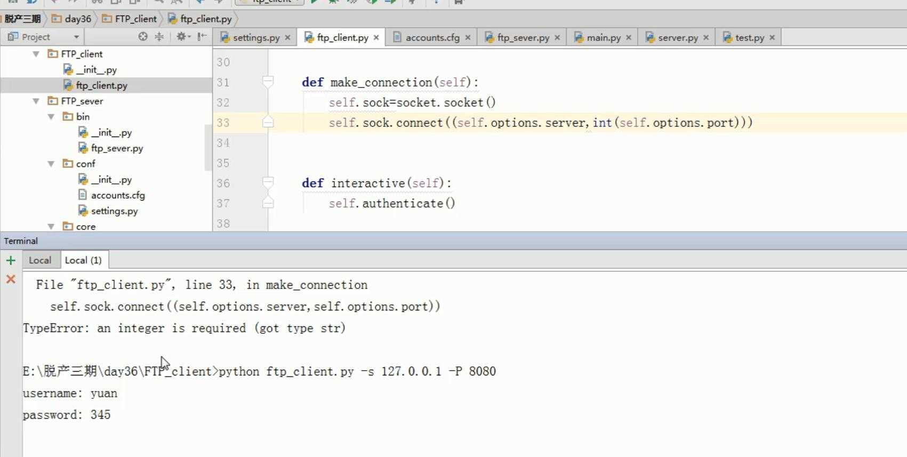This screenshot has height=457, width=907.
Task: Fold the interactive function at line 36
Action: click(268, 183)
